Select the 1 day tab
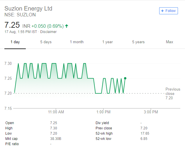Image resolution: width=185 pixels, height=151 pixels. 15,42
